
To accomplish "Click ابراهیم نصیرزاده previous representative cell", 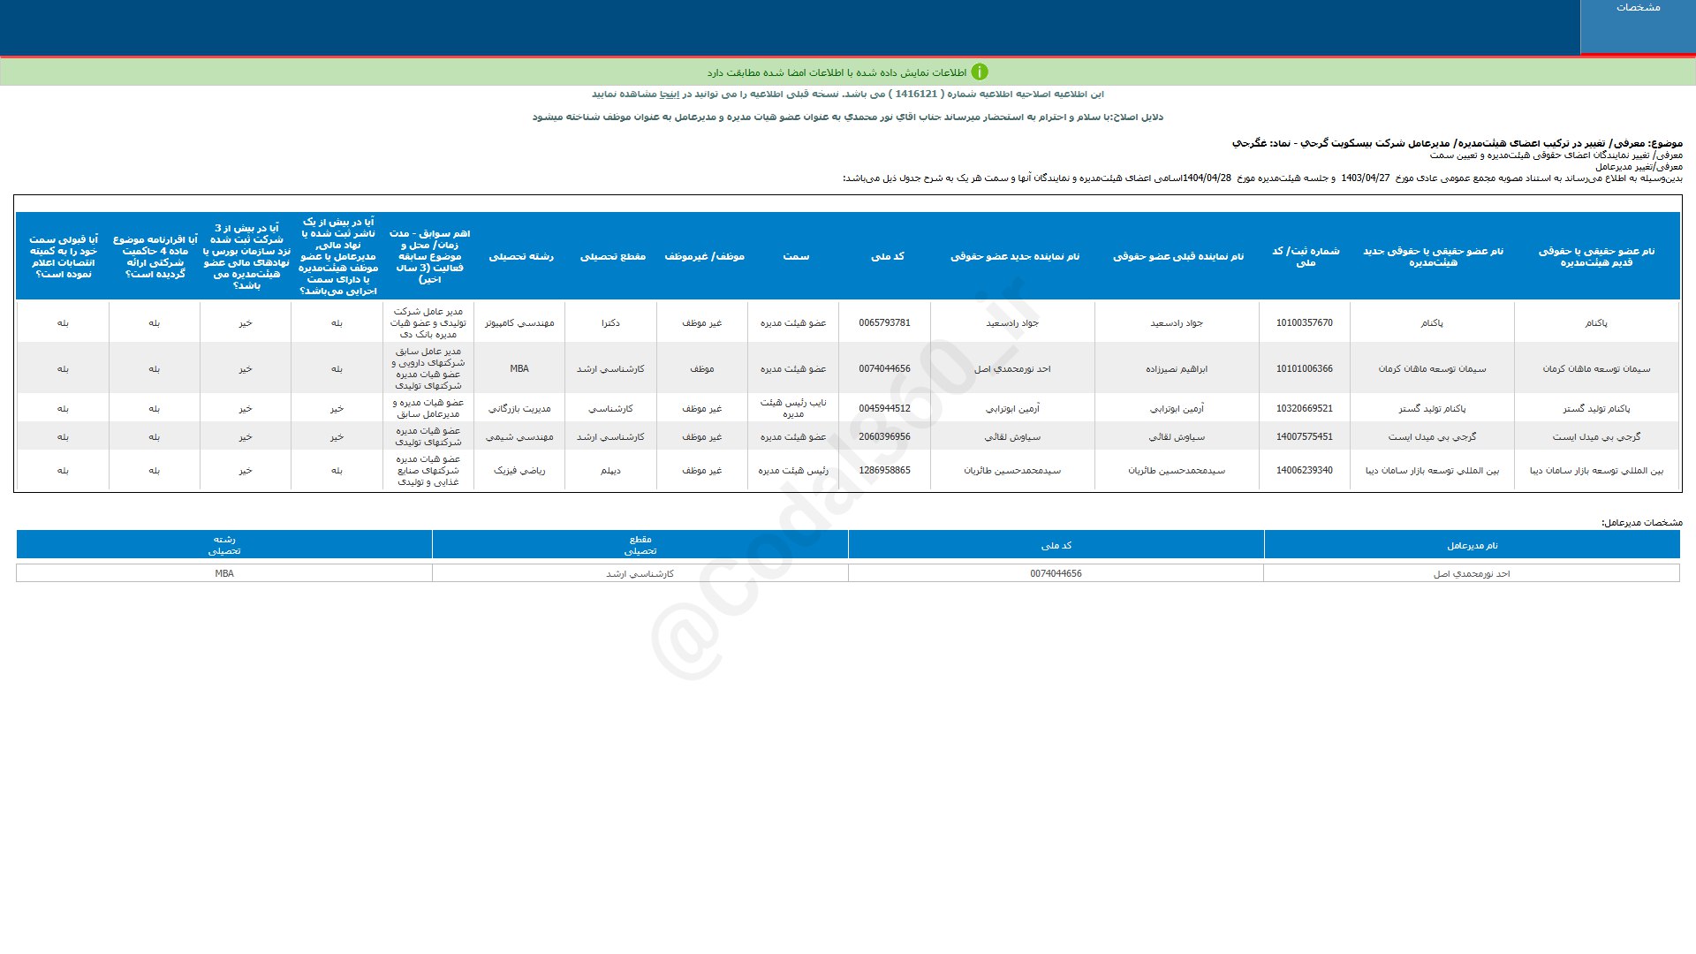I will tap(1177, 369).
